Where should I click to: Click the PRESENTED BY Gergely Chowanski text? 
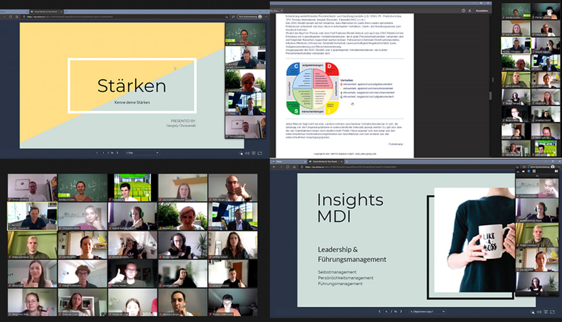(181, 123)
